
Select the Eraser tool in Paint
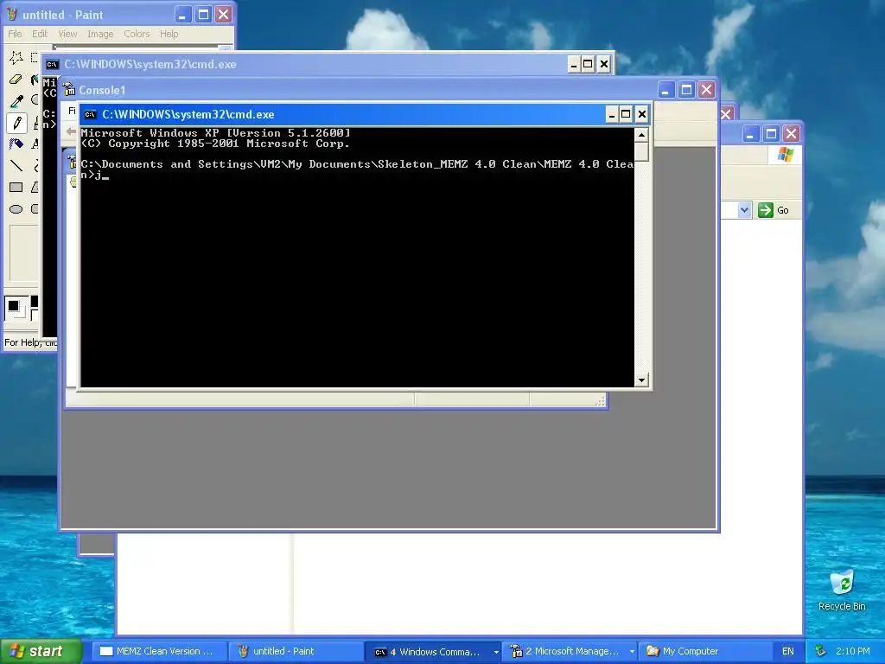coord(16,79)
